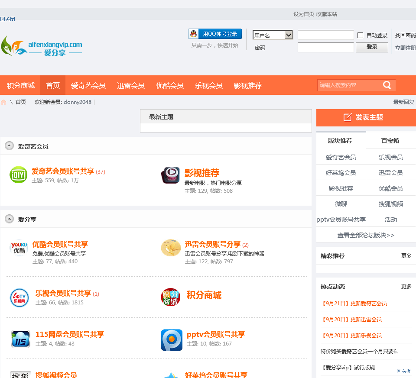Switch to the 版块推荐 tab

point(341,140)
